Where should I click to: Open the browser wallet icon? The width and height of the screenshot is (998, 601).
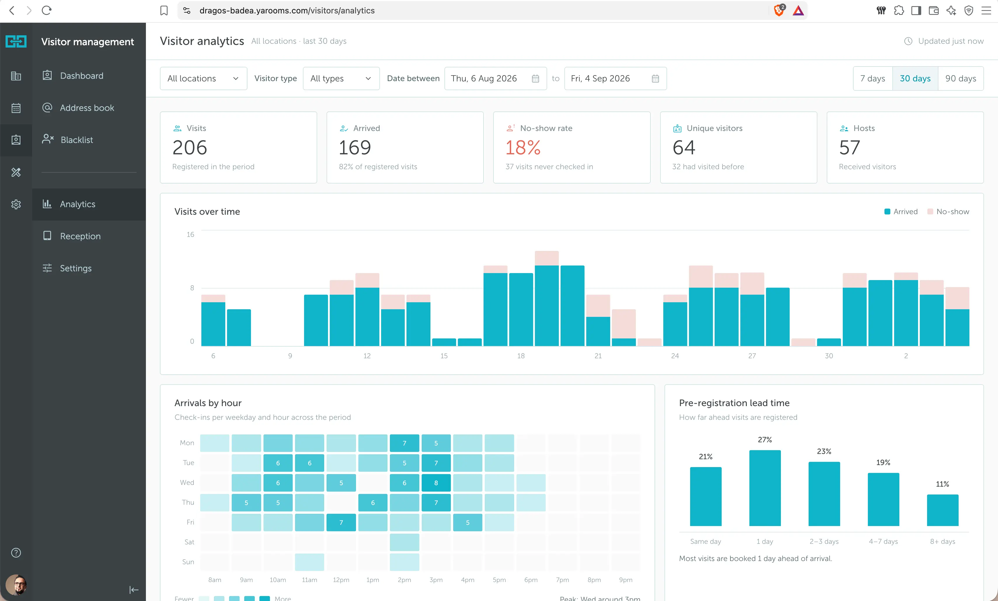pyautogui.click(x=934, y=11)
